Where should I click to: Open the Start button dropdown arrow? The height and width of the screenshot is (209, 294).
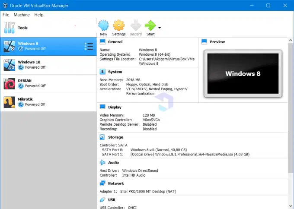pyautogui.click(x=160, y=28)
